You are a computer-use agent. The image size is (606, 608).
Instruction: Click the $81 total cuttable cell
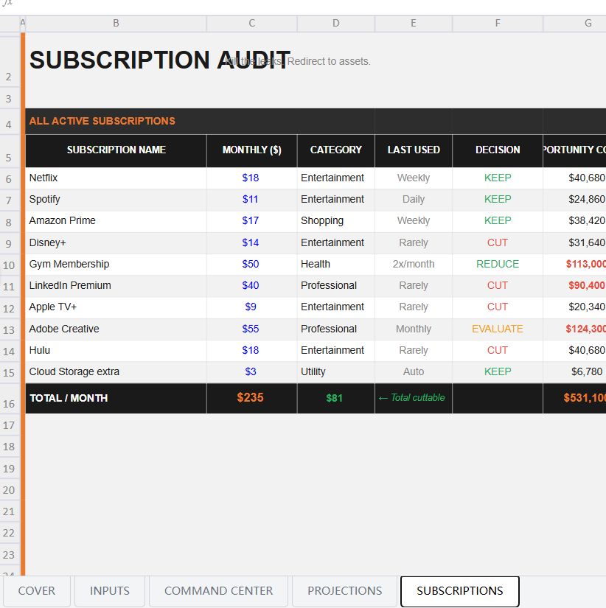(x=336, y=398)
